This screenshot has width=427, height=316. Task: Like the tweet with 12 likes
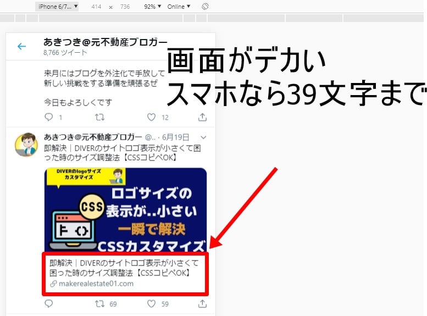(x=151, y=117)
